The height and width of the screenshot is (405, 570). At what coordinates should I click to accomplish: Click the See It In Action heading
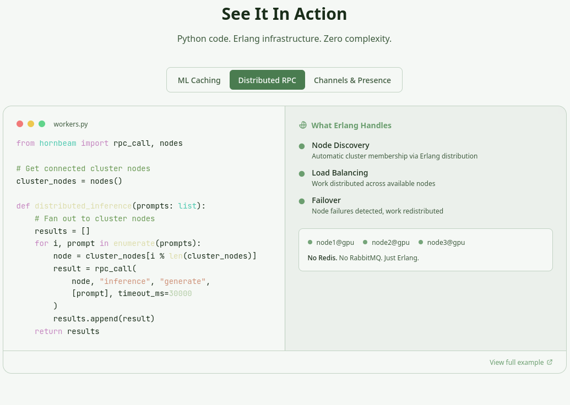pyautogui.click(x=284, y=14)
